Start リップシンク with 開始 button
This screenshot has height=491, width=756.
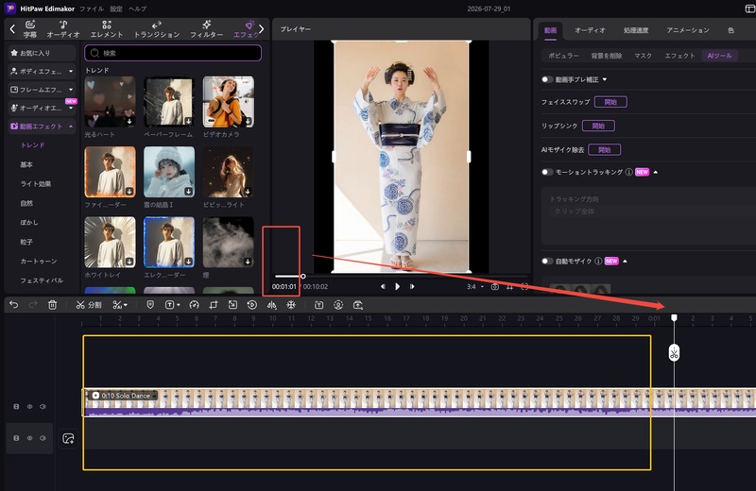(598, 126)
